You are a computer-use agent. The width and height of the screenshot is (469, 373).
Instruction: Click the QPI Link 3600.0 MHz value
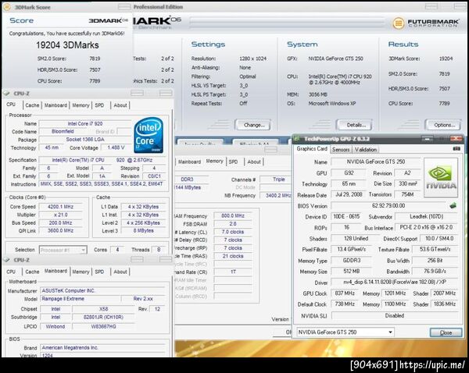click(60, 230)
